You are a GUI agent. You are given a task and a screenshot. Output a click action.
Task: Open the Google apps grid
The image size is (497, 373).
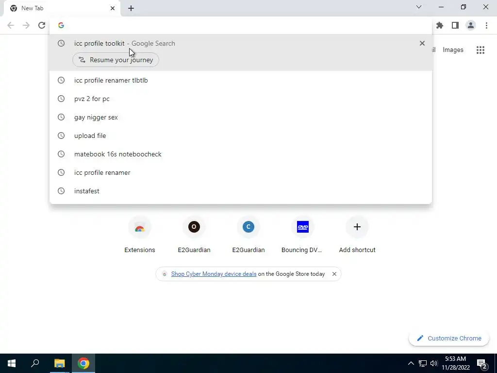coord(480,50)
